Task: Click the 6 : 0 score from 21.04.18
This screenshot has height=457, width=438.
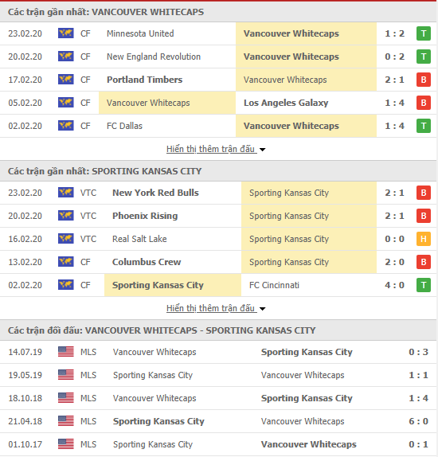Action: (x=418, y=421)
